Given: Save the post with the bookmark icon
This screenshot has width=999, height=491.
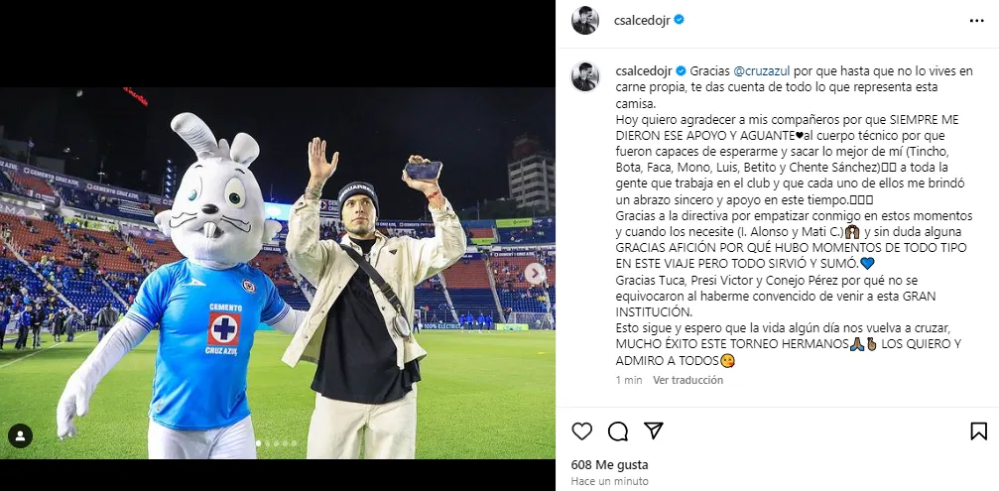Looking at the screenshot, I should pos(978,431).
